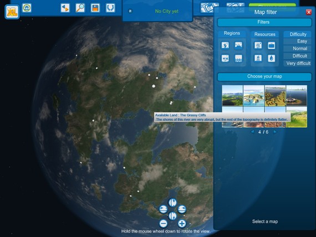This screenshot has height=237, width=316.
Task: Select Very difficult filter
Action: 297,63
